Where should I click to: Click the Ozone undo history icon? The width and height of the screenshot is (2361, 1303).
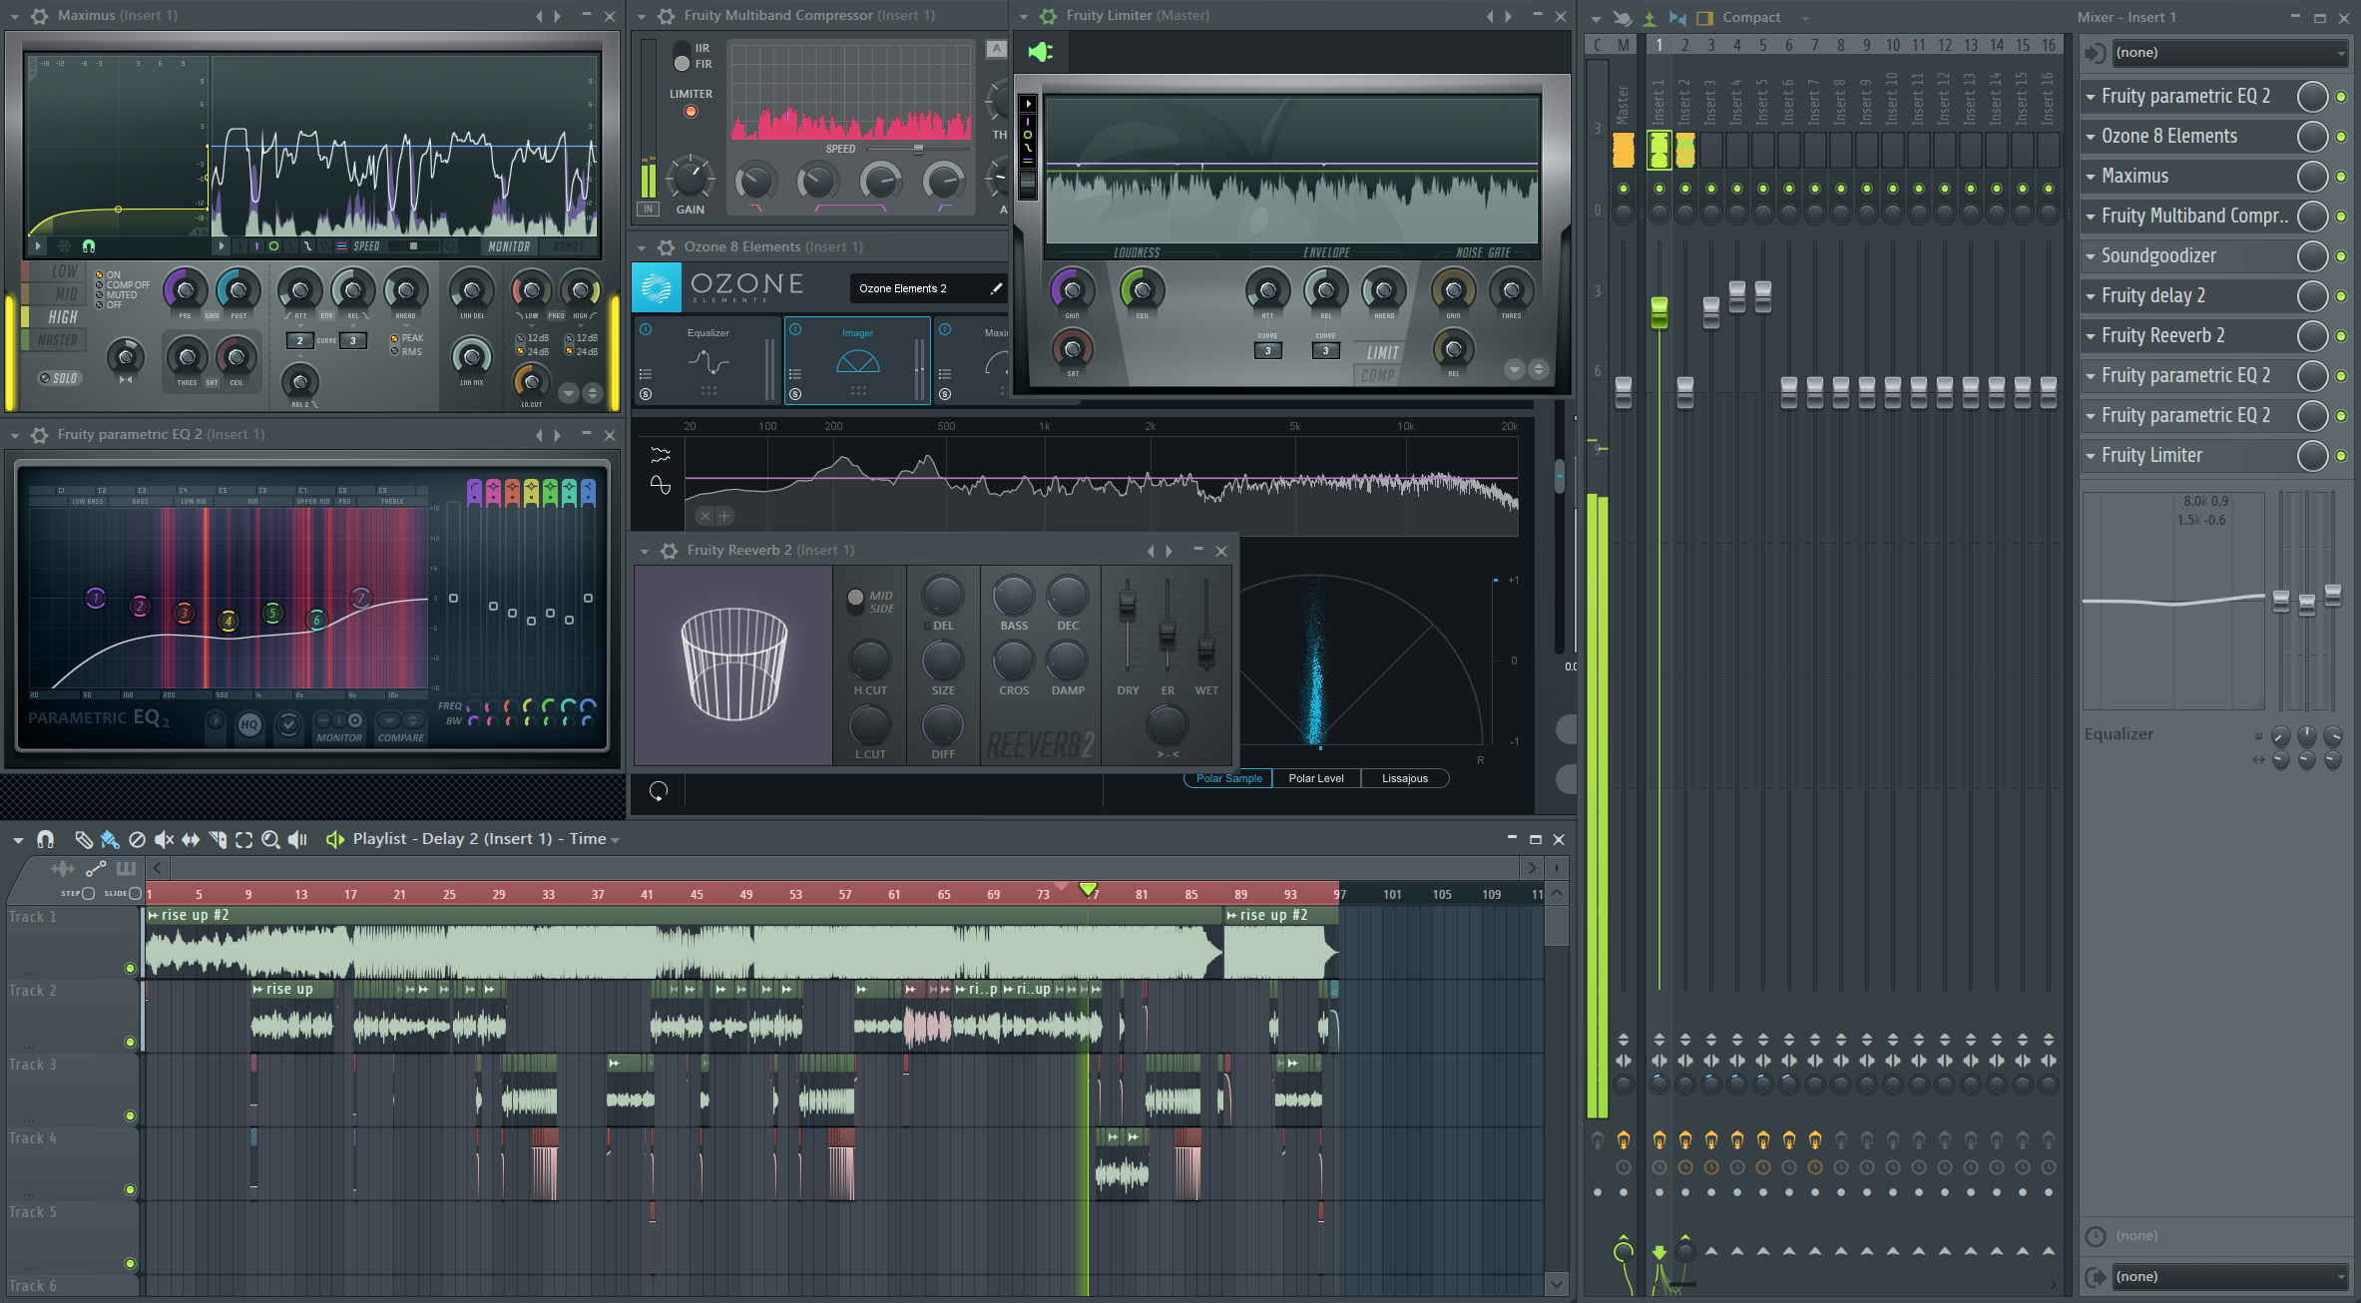pos(659,791)
